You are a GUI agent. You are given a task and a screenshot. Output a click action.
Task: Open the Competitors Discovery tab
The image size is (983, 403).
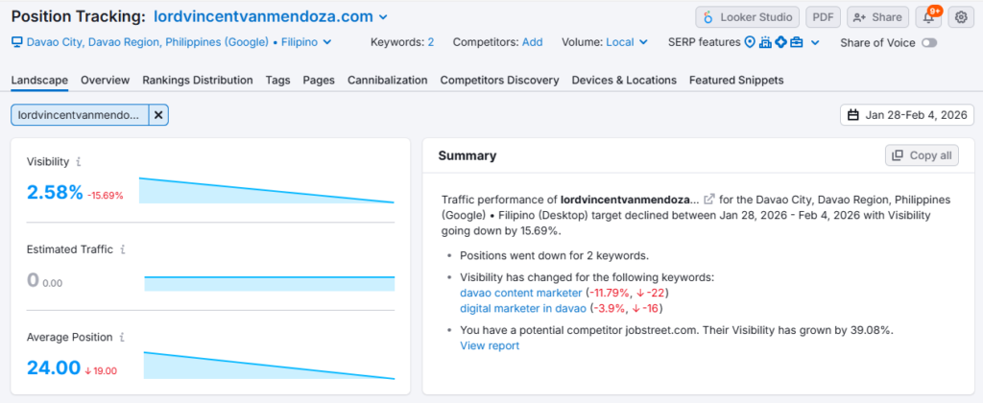(500, 81)
